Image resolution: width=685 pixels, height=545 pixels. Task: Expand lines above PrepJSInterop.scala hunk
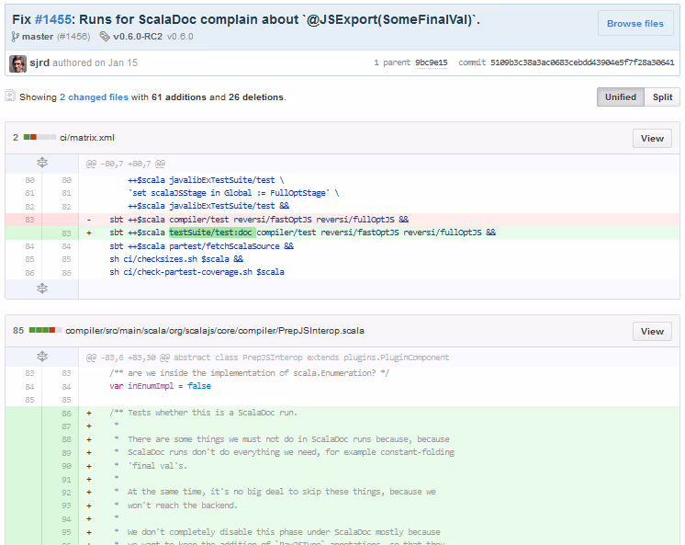(42, 357)
